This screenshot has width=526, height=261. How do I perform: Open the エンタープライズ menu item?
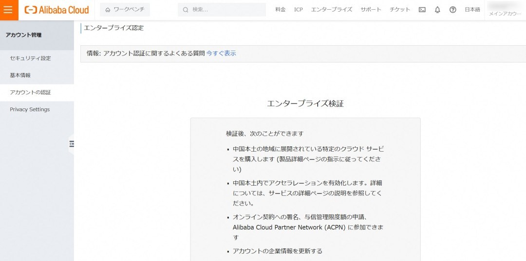click(x=332, y=10)
